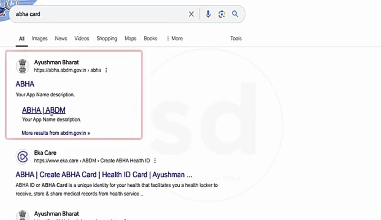Click description text under ABHA | ABDM
The height and width of the screenshot is (220, 381).
[x=51, y=119]
